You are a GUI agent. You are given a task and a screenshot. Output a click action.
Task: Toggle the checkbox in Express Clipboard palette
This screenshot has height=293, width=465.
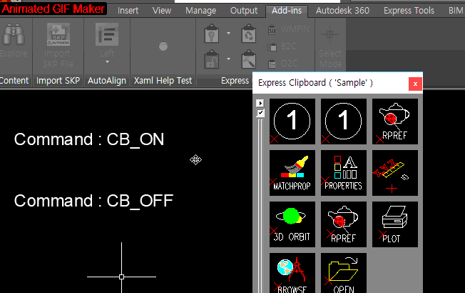pos(260,113)
